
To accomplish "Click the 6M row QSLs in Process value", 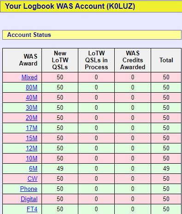I will [x=96, y=168].
